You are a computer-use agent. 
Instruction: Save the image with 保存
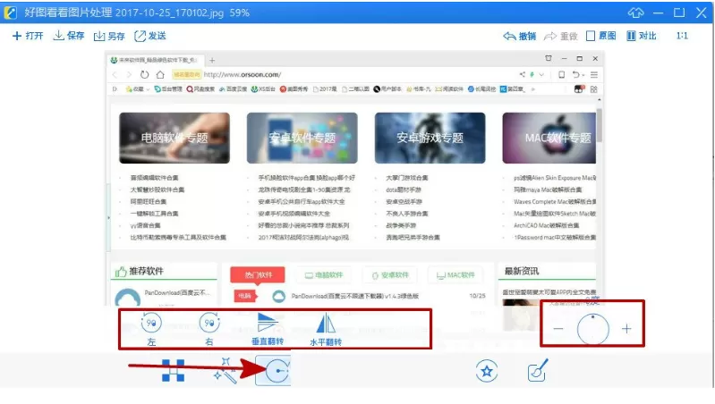(x=69, y=36)
